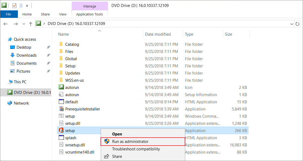303x161 pixels.
Task: Sort by the Type column header
Action: (189, 34)
